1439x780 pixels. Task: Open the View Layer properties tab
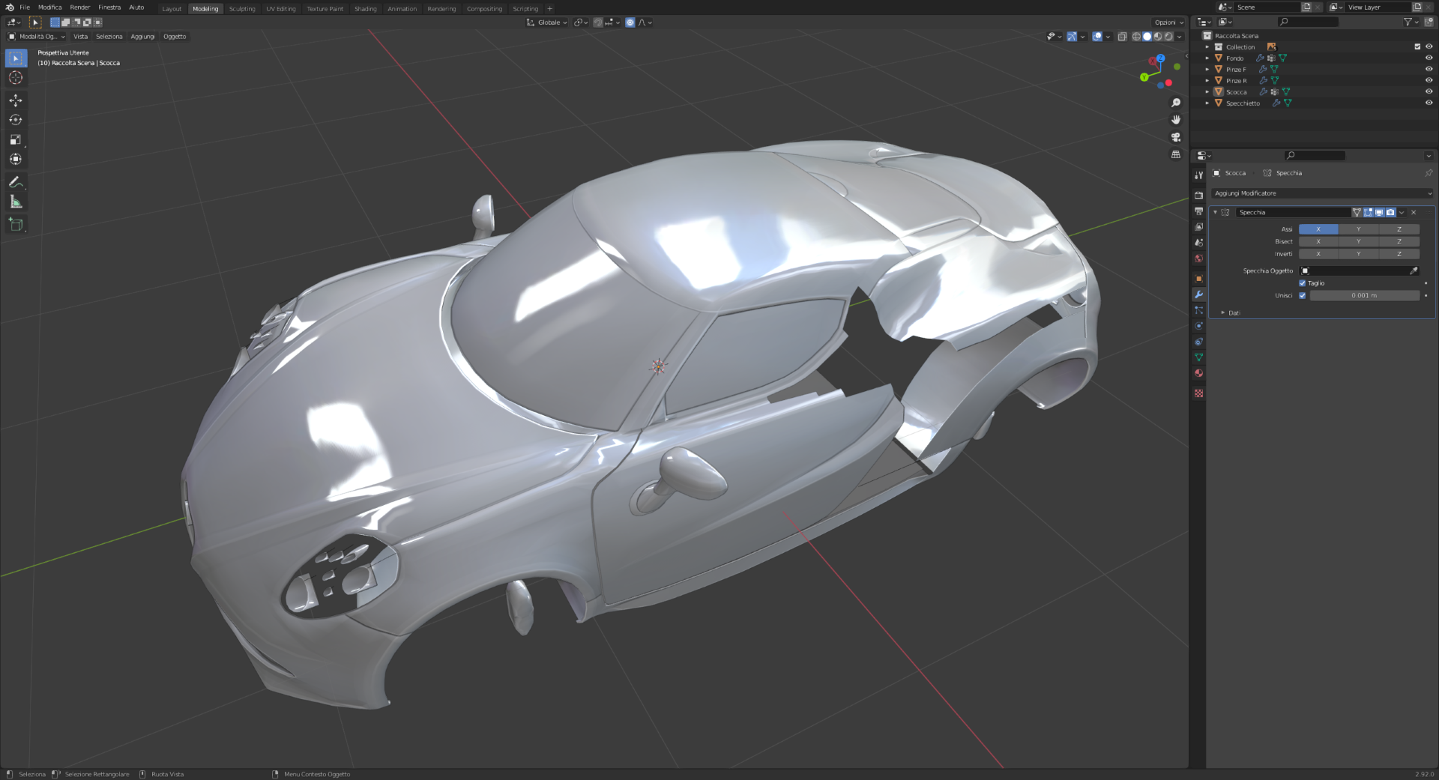click(x=1199, y=227)
